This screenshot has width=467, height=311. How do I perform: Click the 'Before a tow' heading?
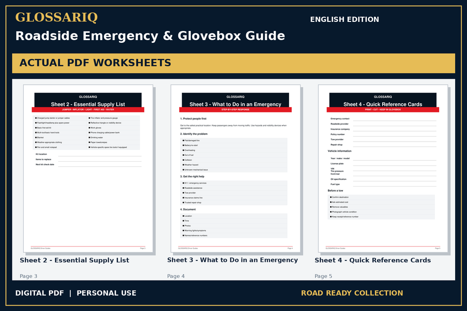click(335, 191)
